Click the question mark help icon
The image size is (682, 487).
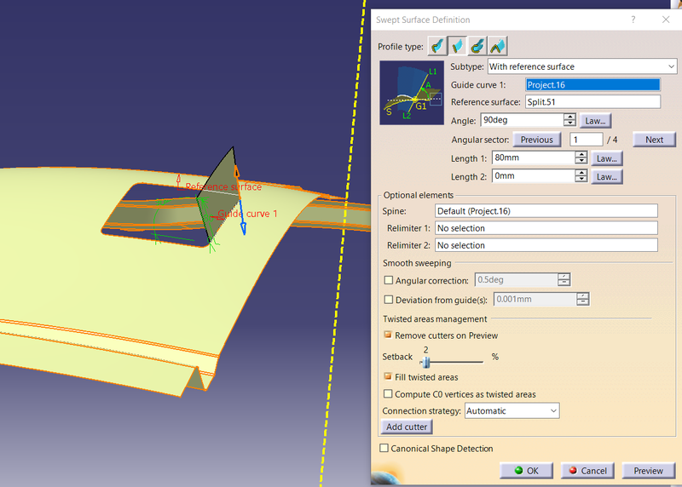(633, 19)
